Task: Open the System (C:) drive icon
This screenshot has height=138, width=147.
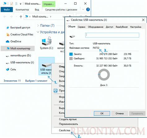Action: [x=47, y=43]
